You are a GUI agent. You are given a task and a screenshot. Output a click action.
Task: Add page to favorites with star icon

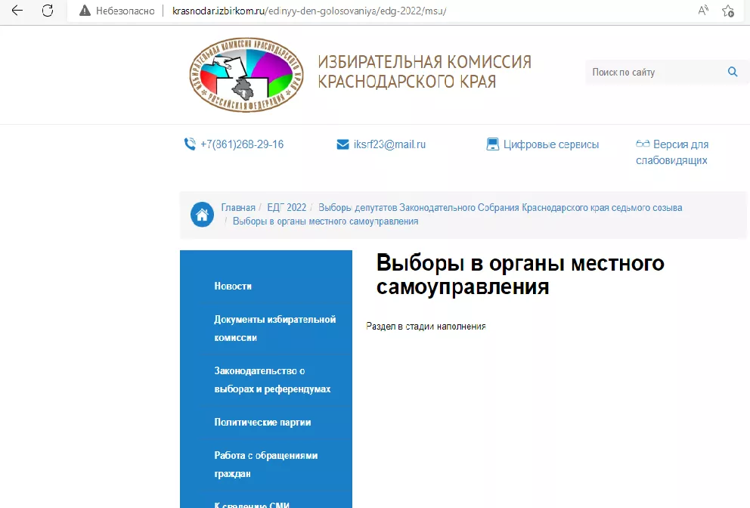coord(727,11)
